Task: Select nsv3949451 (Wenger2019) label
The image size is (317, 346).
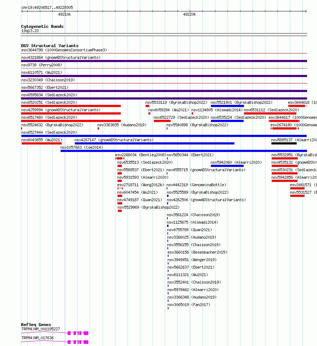Action: (x=192, y=260)
